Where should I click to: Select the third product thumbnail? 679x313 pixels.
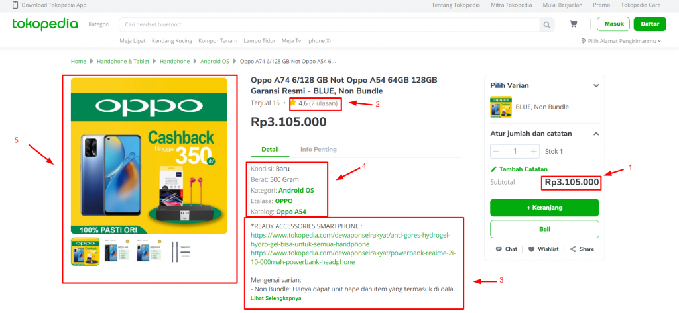point(149,251)
